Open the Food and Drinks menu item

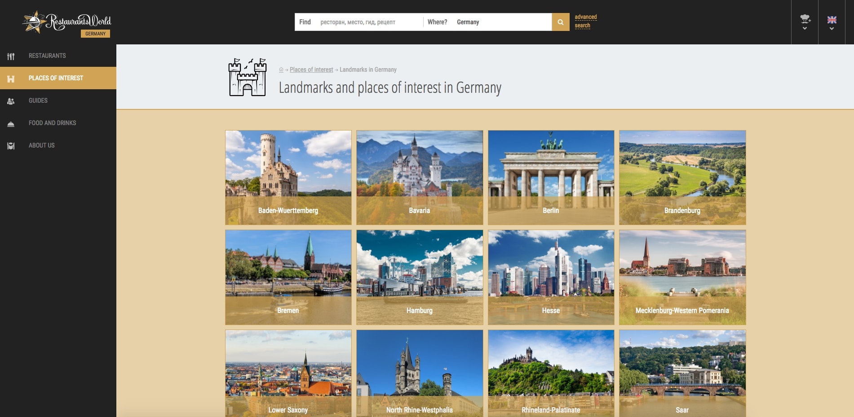[52, 123]
